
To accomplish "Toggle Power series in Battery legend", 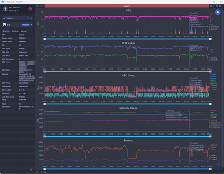I will (x=212, y=155).
